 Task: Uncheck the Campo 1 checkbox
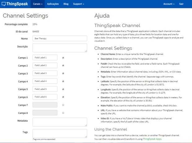pyautogui.click(x=63, y=58)
